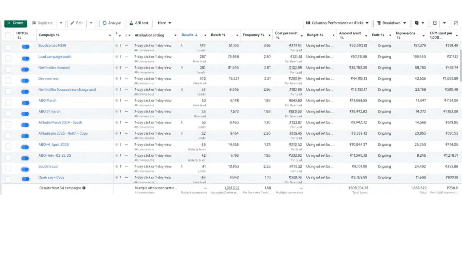Open the ABO+Adv+02-22-25 campaign link
Screen dimensions: 462x257
pos(55,155)
